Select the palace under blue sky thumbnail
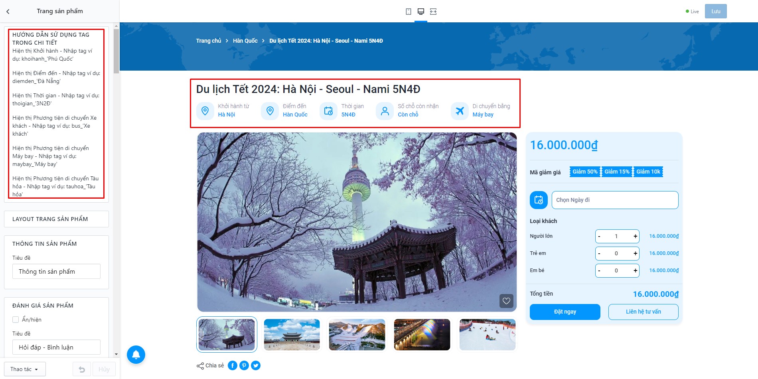The image size is (758, 379). click(292, 335)
